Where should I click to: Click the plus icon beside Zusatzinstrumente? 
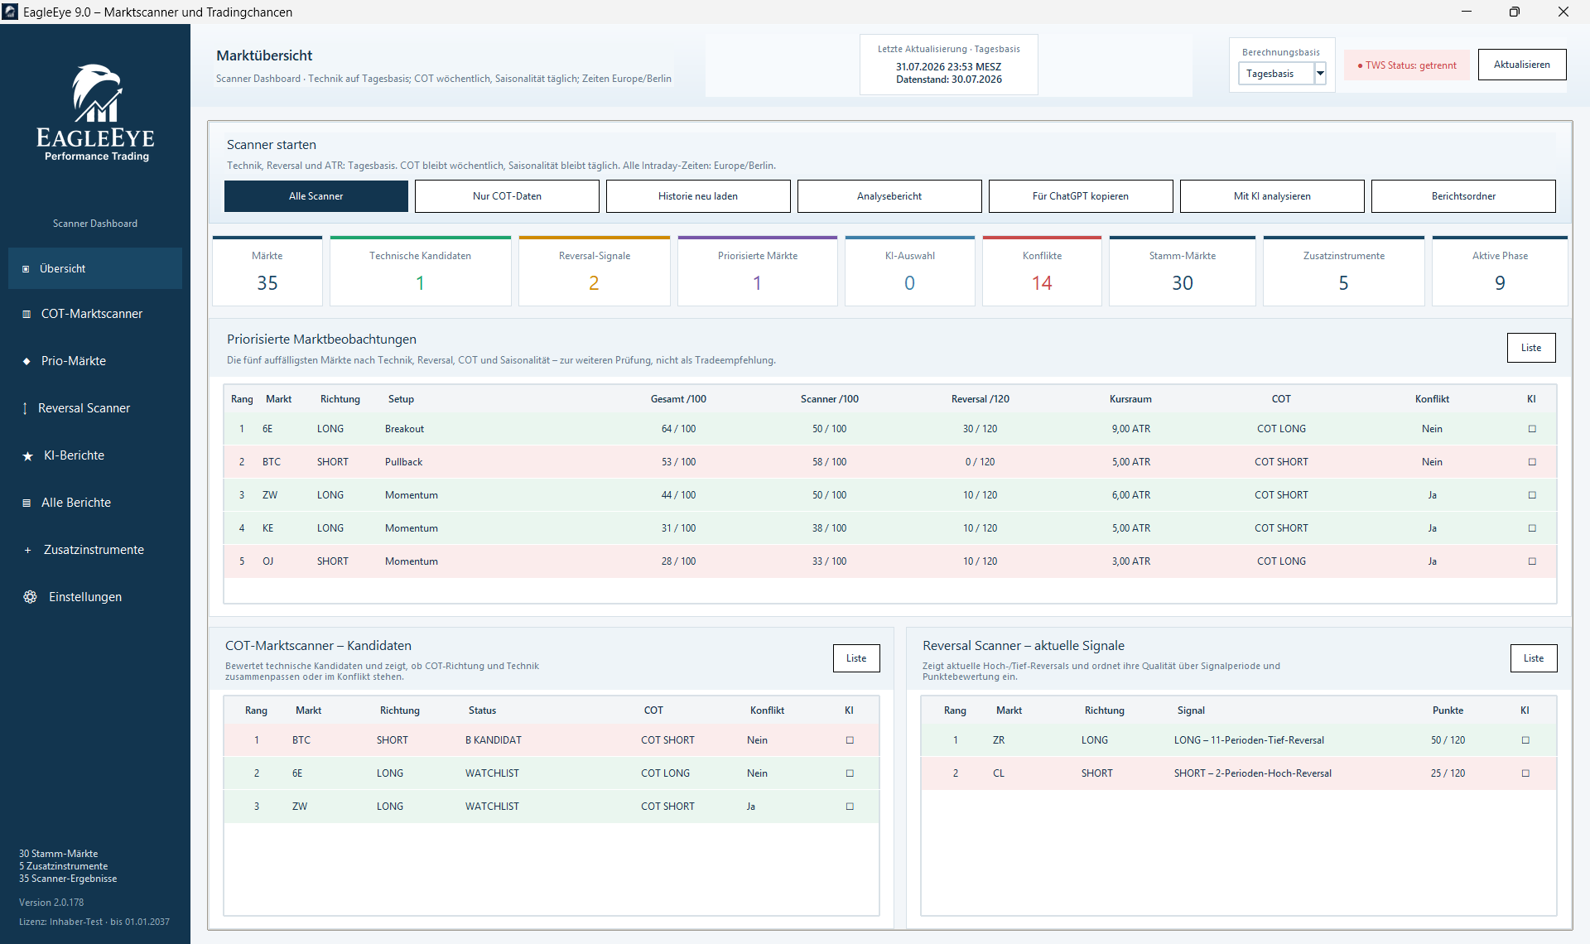coord(27,550)
